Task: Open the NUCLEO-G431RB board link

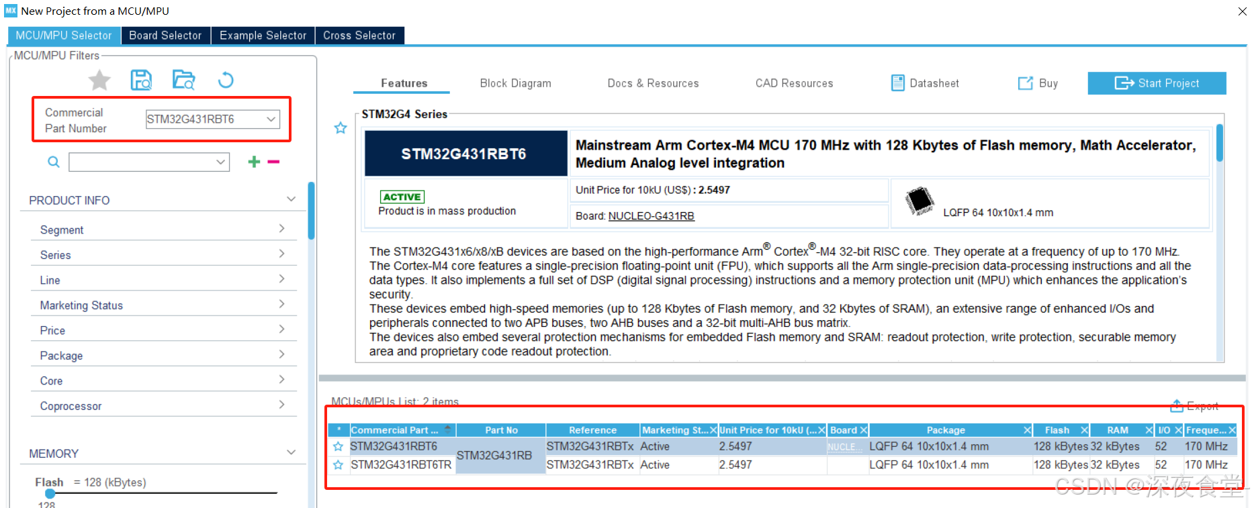Action: (x=651, y=216)
